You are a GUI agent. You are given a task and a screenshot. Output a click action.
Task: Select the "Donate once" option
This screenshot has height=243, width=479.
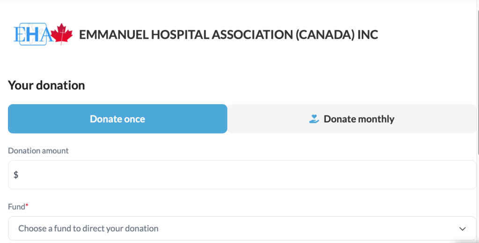point(118,119)
